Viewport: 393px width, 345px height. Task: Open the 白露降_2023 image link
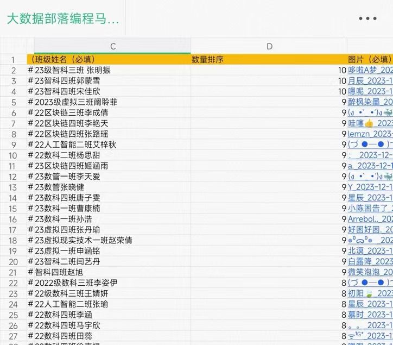point(370,261)
